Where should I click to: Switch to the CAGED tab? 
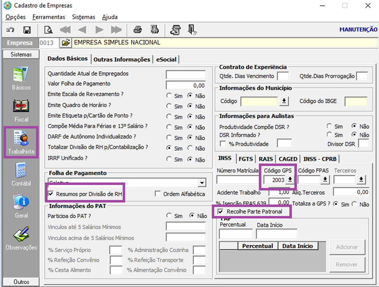click(288, 159)
